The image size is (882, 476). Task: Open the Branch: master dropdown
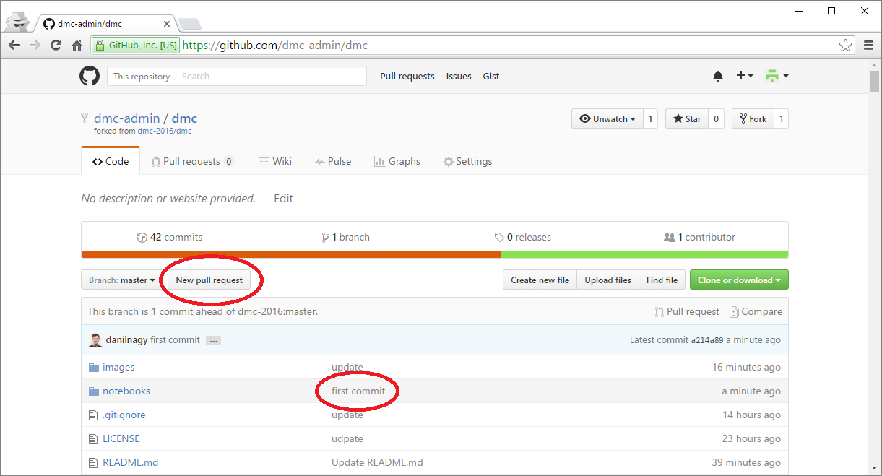point(121,280)
